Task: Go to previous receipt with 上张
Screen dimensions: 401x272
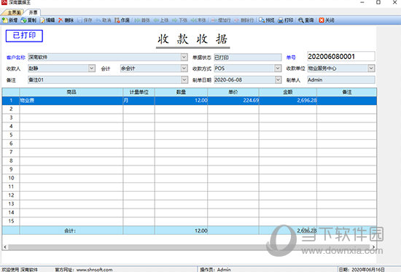Action: (161, 20)
